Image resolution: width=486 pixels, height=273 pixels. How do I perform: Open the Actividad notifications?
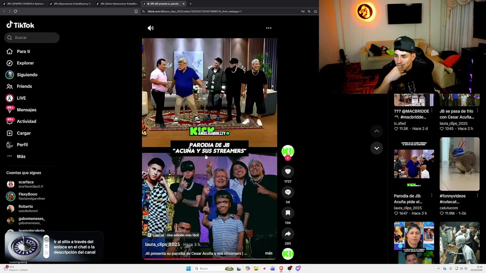[27, 121]
